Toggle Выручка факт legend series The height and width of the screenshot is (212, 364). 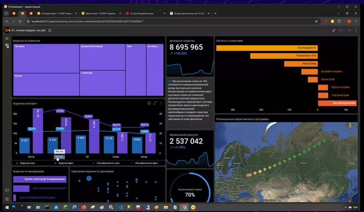pyautogui.click(x=64, y=163)
